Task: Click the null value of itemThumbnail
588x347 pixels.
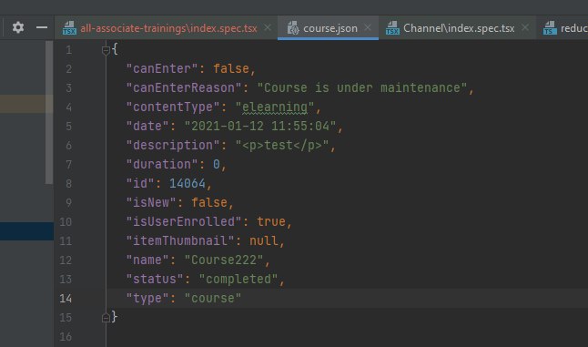Action: 264,240
